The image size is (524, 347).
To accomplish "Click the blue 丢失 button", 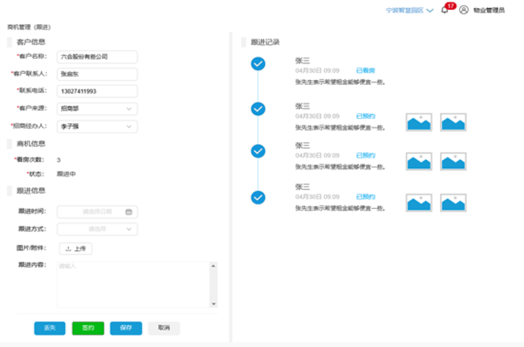I will (50, 328).
